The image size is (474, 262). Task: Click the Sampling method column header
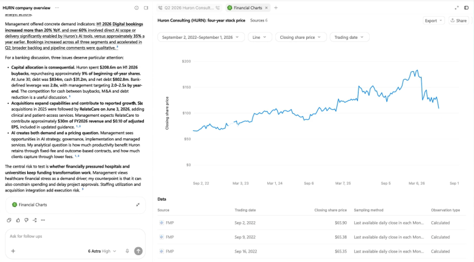click(368, 210)
